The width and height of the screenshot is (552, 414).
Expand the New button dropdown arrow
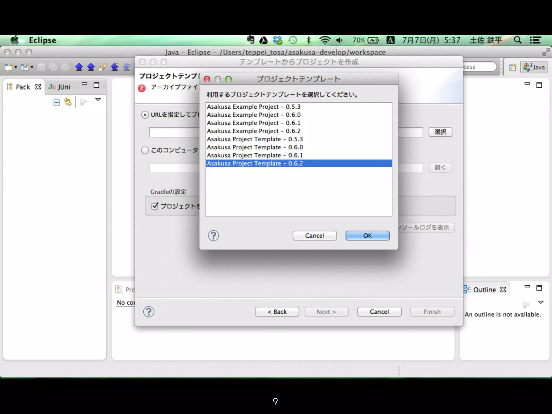pyautogui.click(x=16, y=67)
